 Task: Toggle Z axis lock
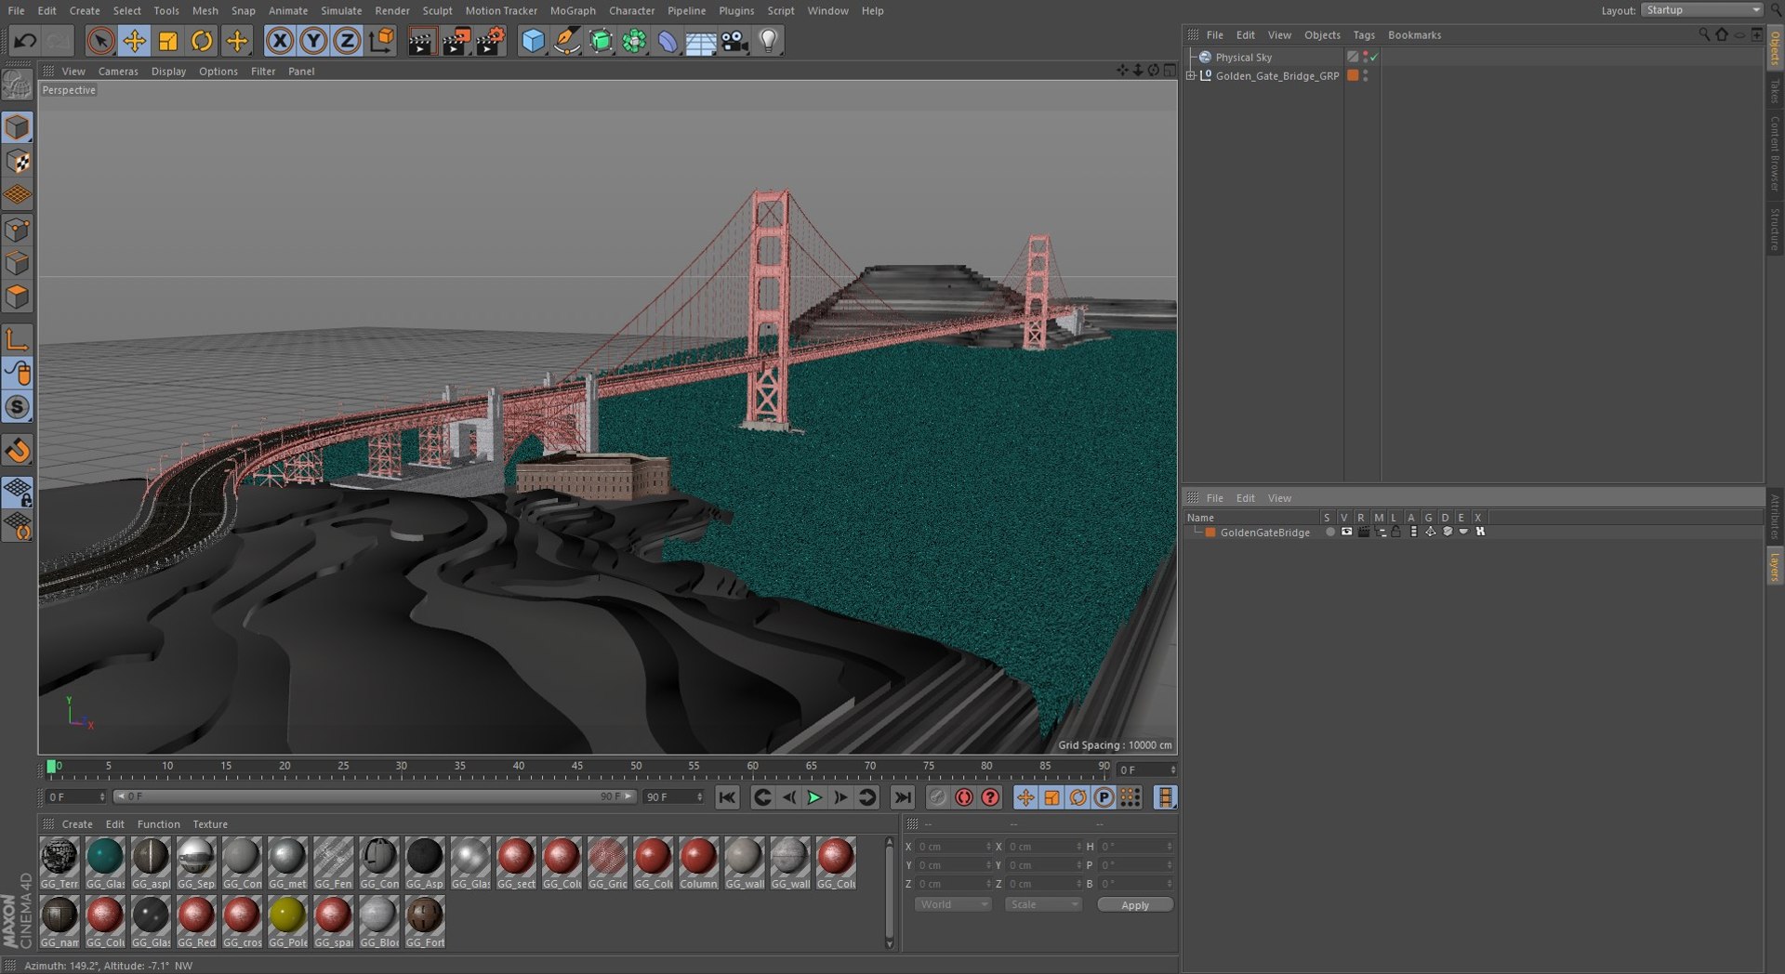[x=347, y=41]
